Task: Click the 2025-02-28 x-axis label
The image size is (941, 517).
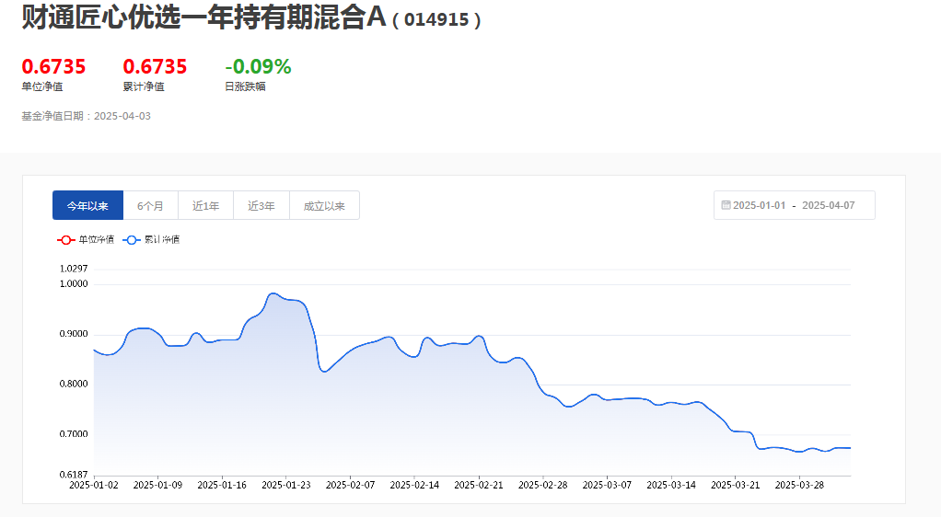Action: (x=543, y=485)
